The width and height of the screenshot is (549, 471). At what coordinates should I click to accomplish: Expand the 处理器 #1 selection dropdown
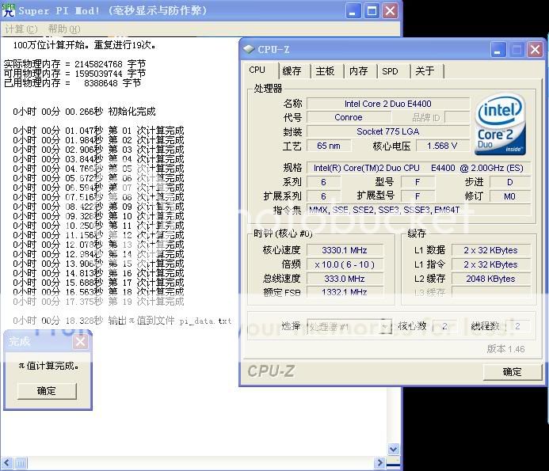pyautogui.click(x=386, y=326)
